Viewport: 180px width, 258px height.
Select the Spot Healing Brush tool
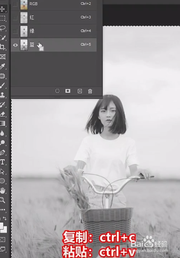point(2,76)
